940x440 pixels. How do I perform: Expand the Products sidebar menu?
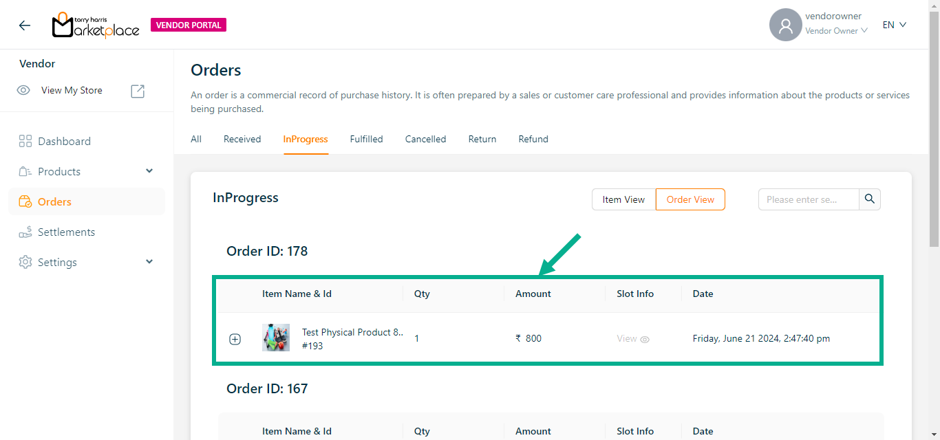click(x=149, y=171)
